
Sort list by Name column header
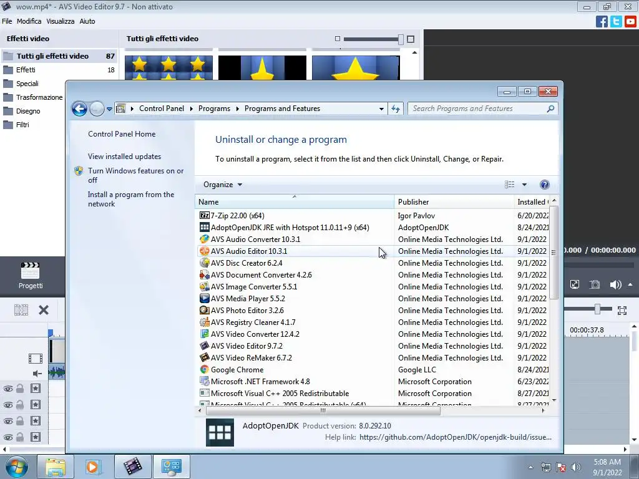[295, 202]
